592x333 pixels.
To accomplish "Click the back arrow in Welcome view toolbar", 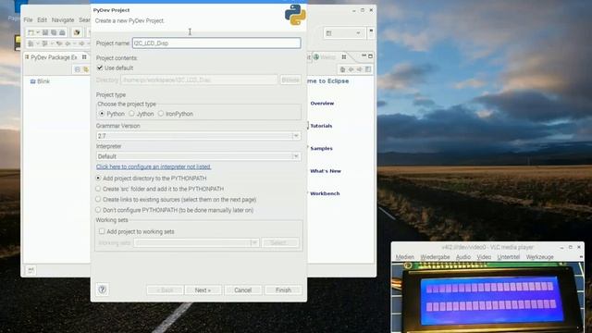I will [351, 69].
